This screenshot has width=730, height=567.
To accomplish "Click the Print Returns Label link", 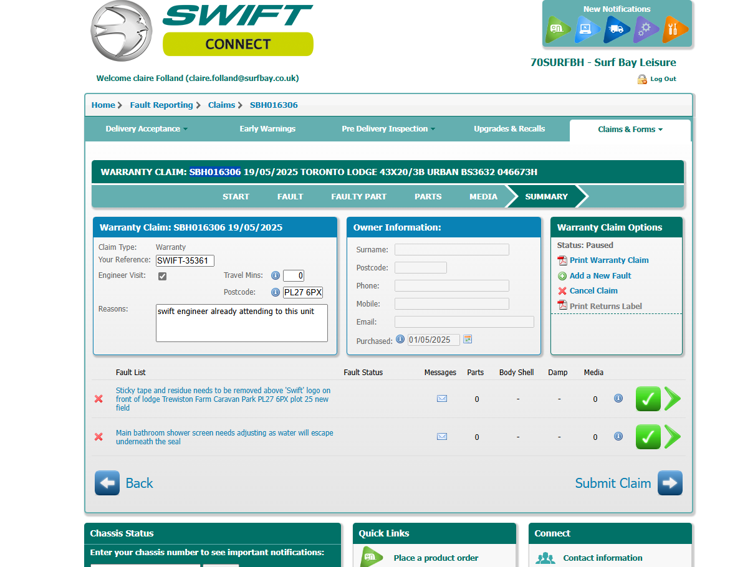I will pyautogui.click(x=606, y=306).
